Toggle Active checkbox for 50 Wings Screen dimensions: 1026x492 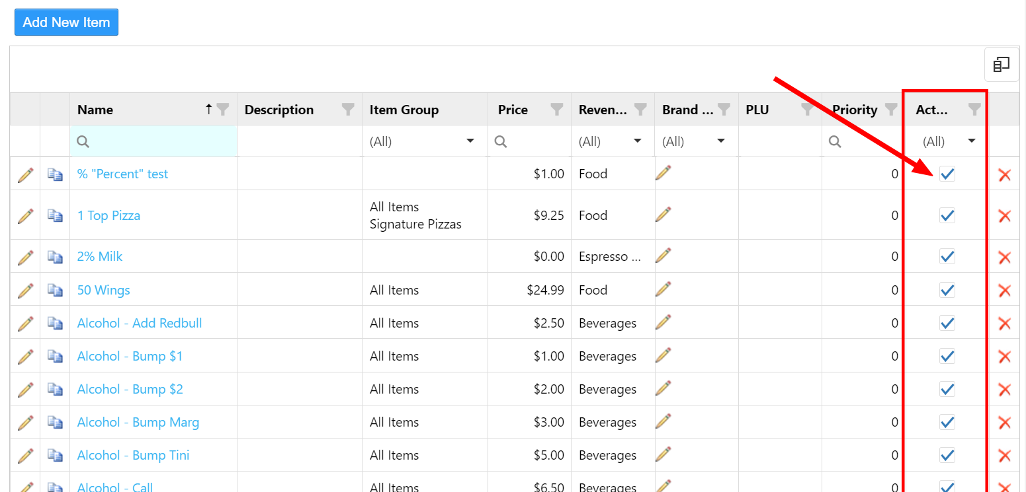coord(947,290)
